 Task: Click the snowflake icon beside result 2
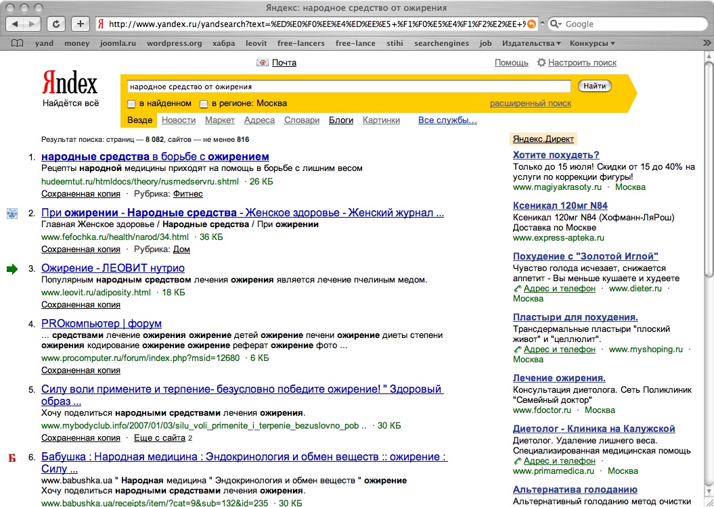pos(12,213)
